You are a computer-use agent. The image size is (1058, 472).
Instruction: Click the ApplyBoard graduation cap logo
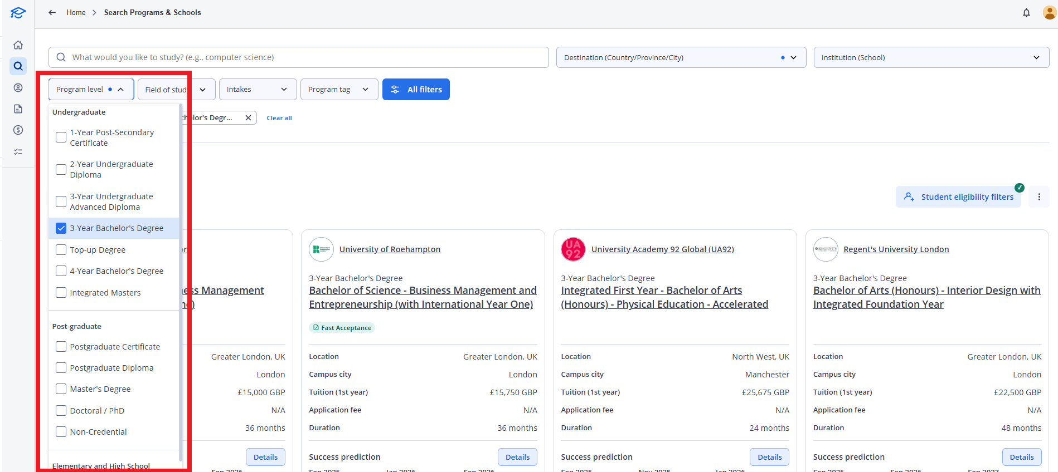18,12
